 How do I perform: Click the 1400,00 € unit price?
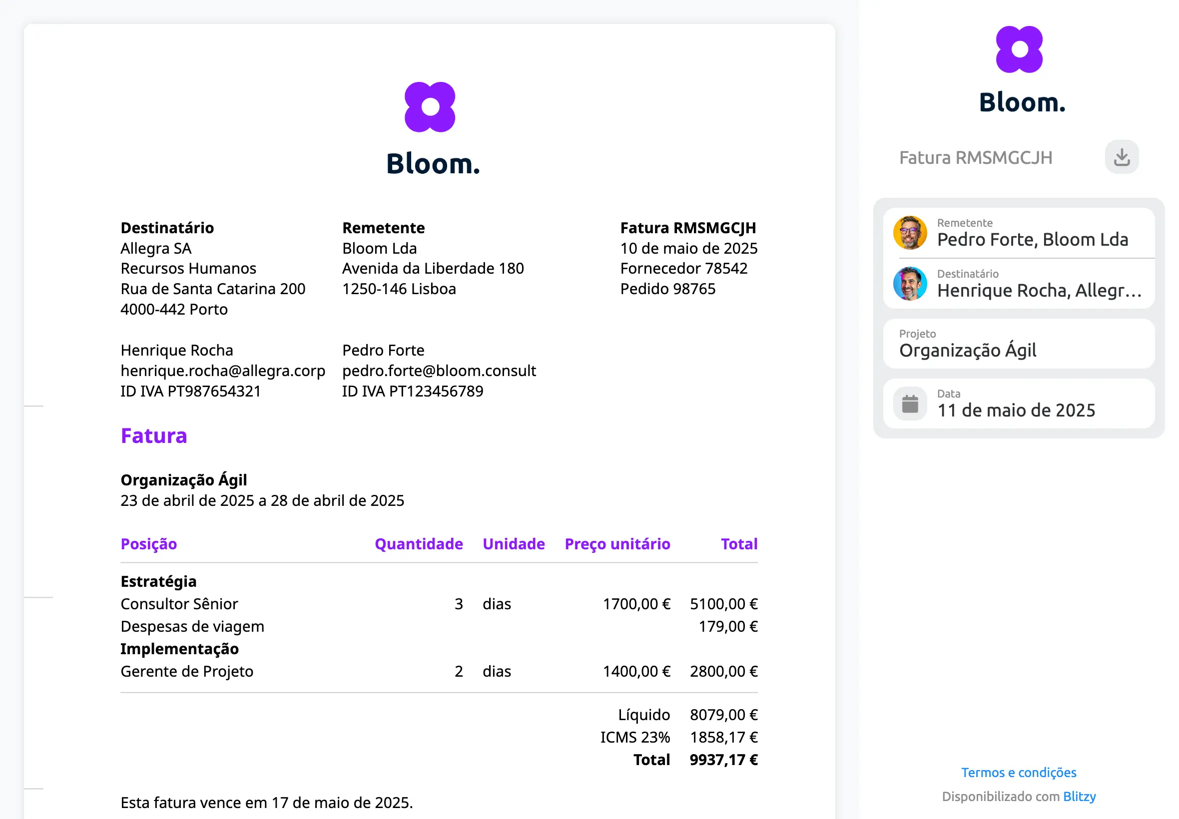click(x=635, y=671)
